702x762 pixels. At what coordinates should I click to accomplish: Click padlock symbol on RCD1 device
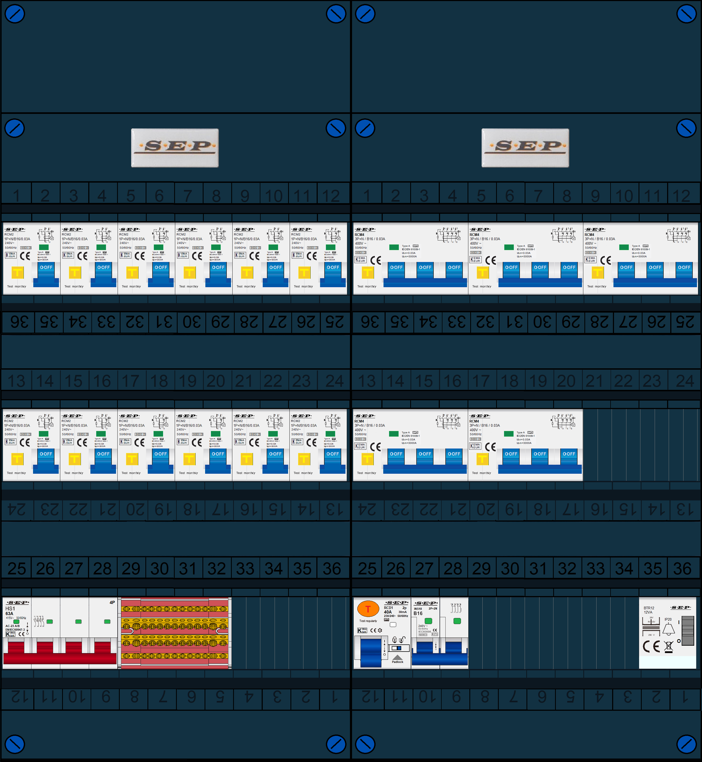(399, 639)
